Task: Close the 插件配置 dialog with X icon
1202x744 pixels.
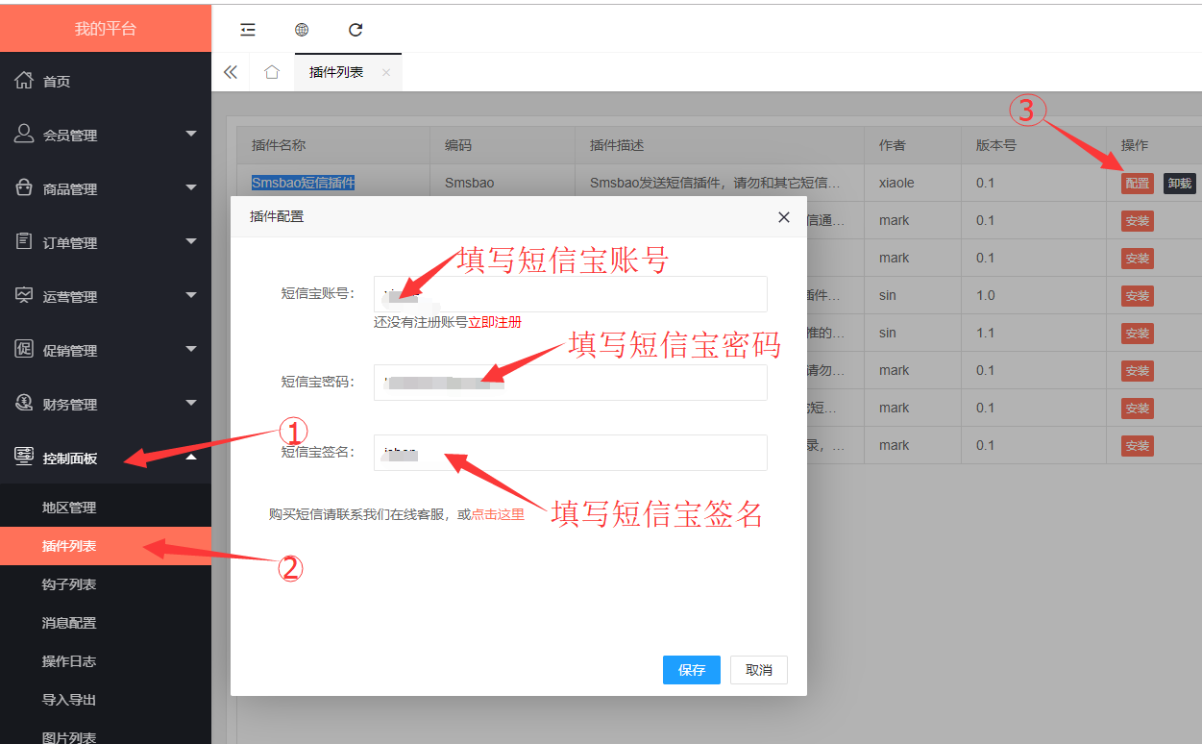Action: point(784,217)
